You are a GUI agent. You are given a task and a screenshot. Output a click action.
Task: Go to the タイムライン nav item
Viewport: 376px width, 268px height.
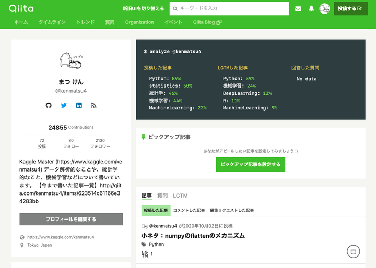click(52, 22)
